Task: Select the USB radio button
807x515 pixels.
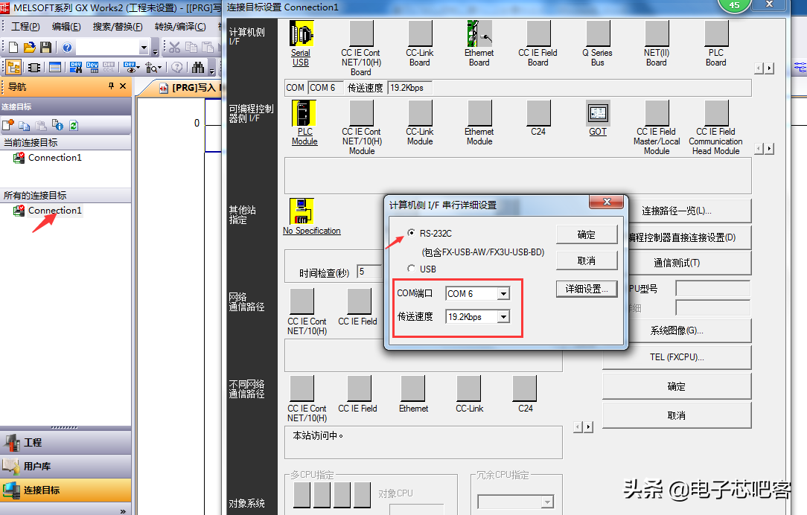Action: (x=412, y=269)
